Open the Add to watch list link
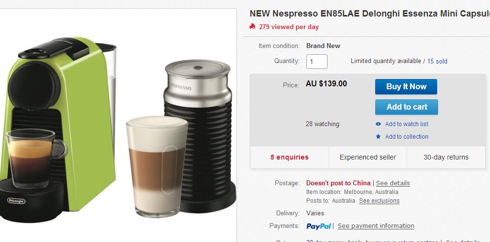Image resolution: width=490 pixels, height=242 pixels. click(407, 124)
